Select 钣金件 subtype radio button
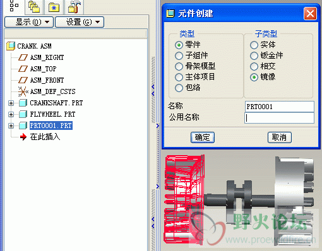 tap(254, 55)
